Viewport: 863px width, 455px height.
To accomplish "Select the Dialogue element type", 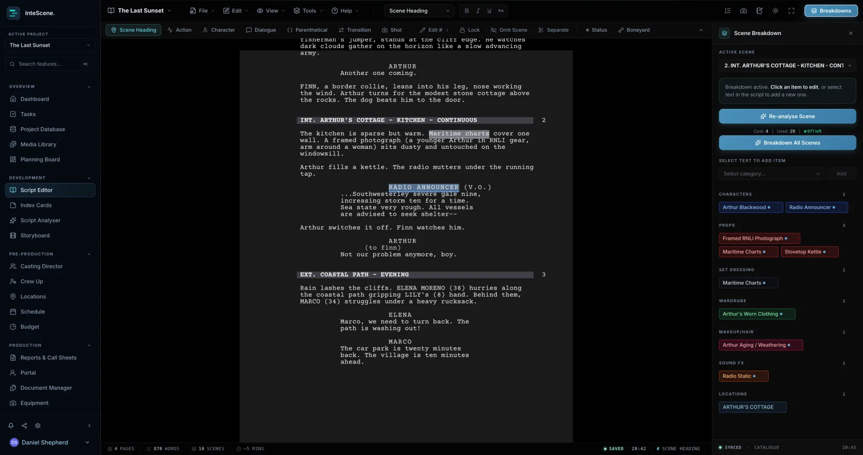I will pyautogui.click(x=261, y=30).
